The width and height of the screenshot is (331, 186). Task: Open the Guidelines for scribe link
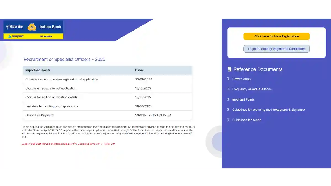pyautogui.click(x=247, y=120)
